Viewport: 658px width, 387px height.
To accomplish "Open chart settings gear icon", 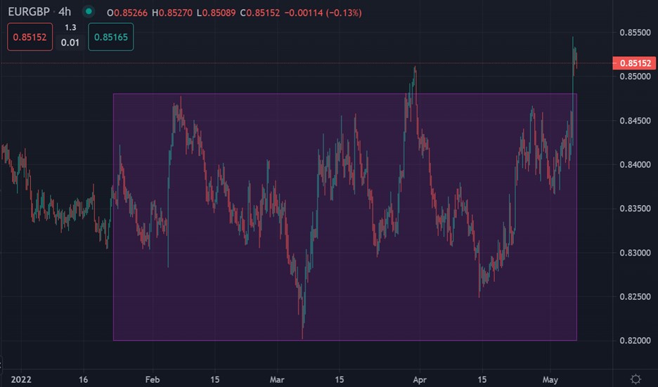I will (636, 379).
